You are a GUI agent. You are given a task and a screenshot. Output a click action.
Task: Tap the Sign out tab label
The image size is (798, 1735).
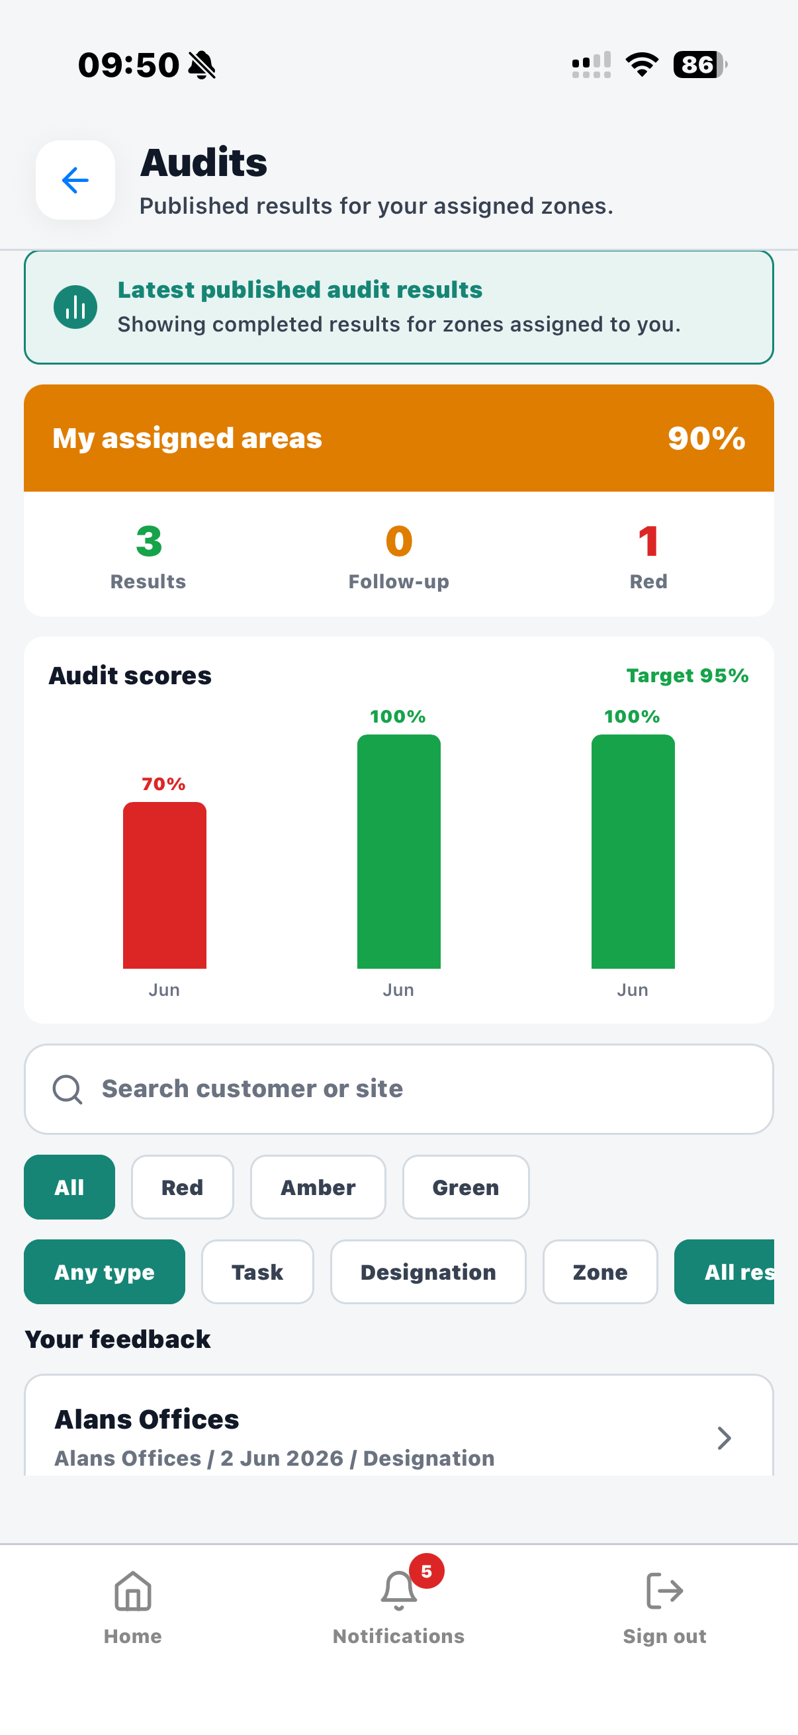coord(664,1636)
